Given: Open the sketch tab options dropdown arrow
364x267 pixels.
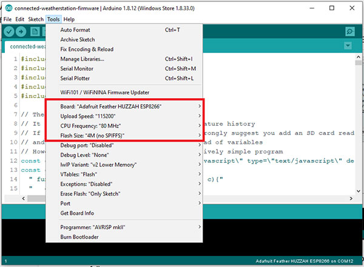Looking at the screenshot, I should tap(348, 46).
